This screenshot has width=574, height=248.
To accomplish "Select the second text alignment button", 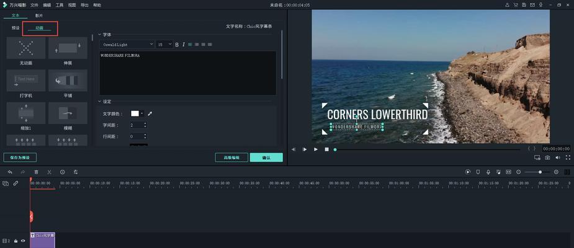I will pyautogui.click(x=197, y=45).
